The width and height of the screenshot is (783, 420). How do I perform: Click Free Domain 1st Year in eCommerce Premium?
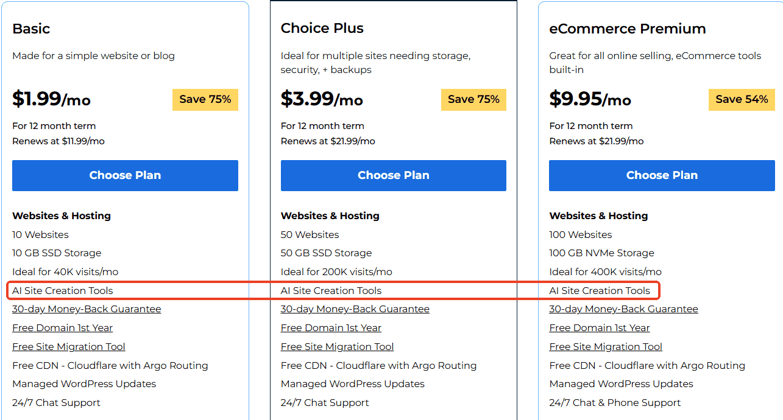click(x=600, y=328)
